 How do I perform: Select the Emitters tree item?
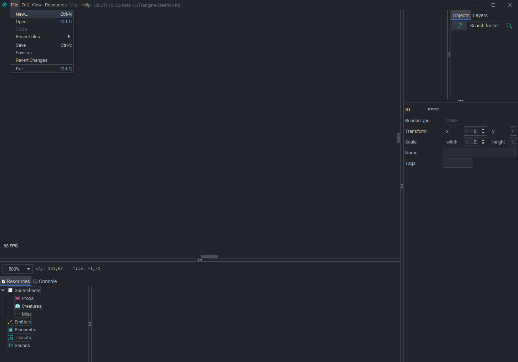tap(20, 322)
